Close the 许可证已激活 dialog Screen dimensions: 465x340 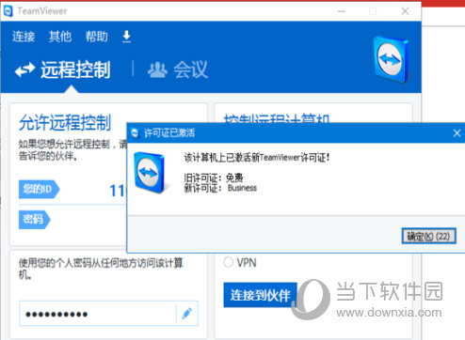click(457, 133)
